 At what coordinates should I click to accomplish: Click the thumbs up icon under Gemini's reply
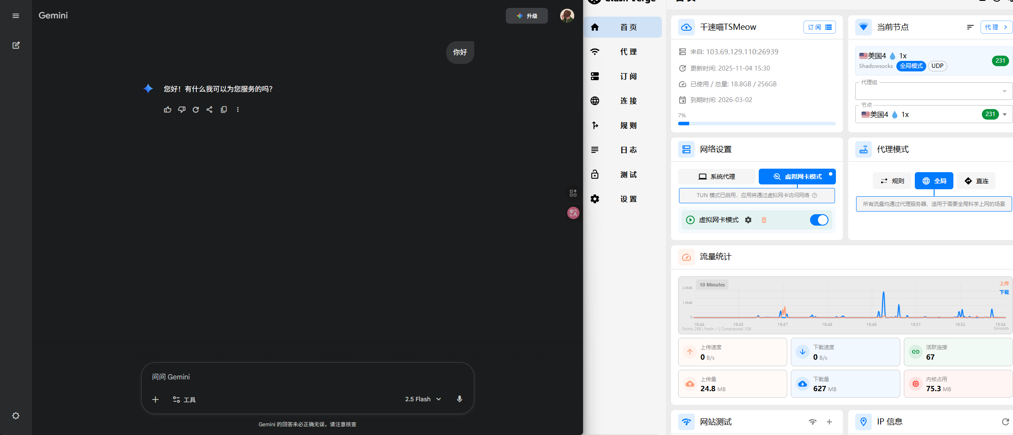click(x=167, y=110)
